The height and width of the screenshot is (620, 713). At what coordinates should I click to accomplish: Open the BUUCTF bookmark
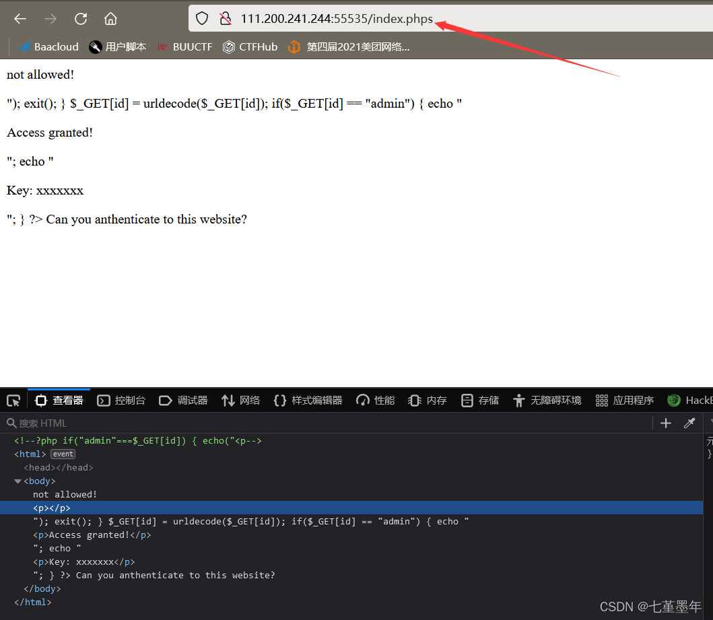tap(185, 47)
